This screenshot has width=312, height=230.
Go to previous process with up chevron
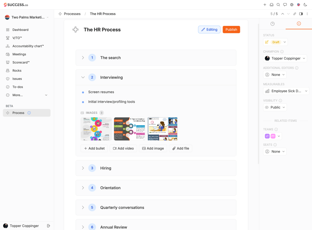point(283,14)
